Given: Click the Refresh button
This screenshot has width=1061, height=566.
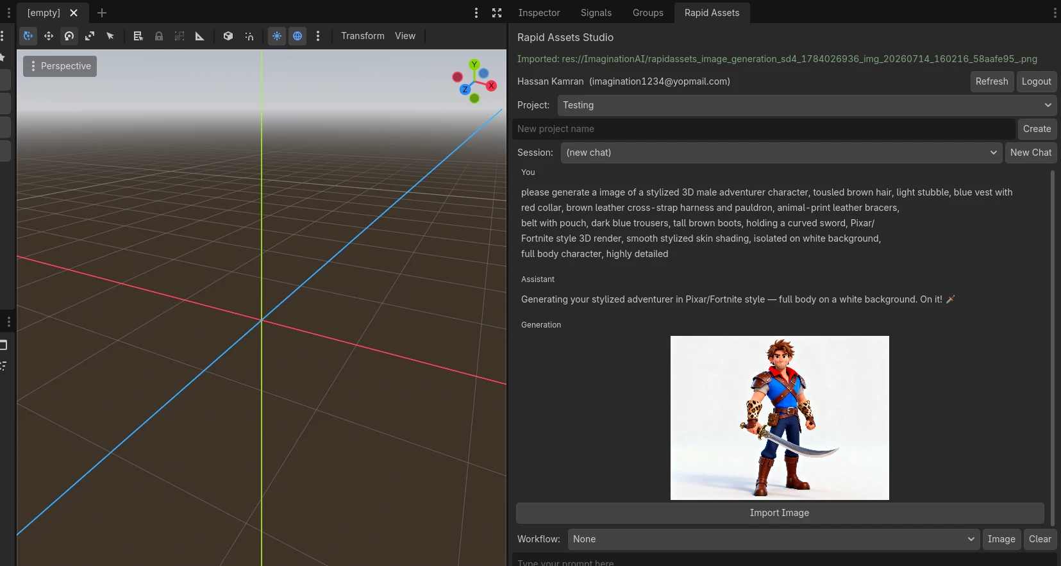Looking at the screenshot, I should click(992, 81).
